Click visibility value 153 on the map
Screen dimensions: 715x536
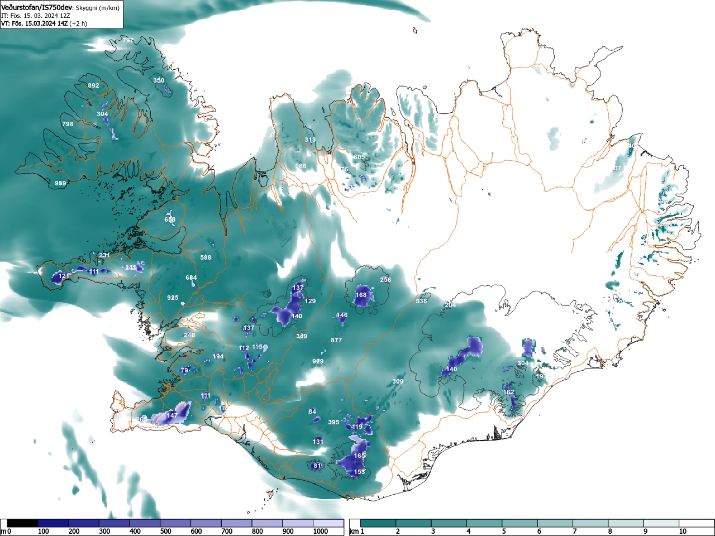pyautogui.click(x=359, y=472)
